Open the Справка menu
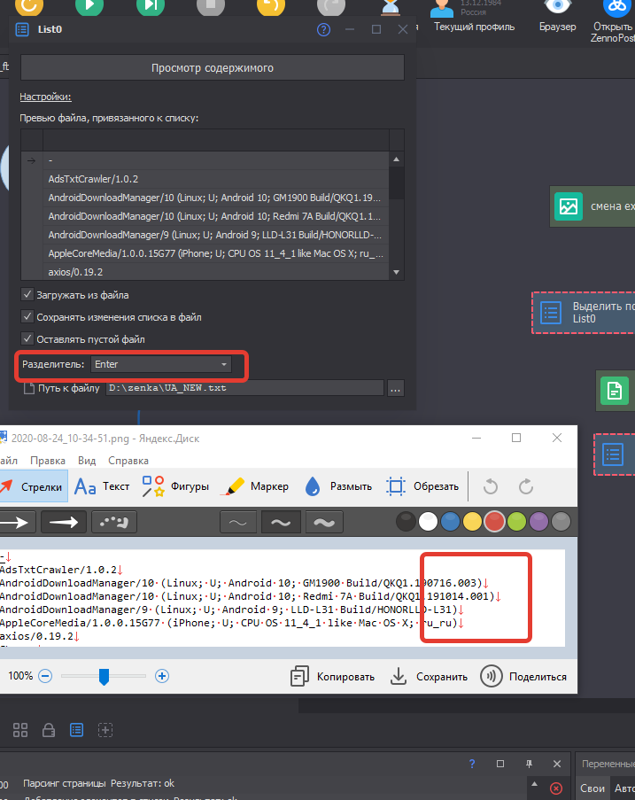Image resolution: width=635 pixels, height=800 pixels. (128, 460)
